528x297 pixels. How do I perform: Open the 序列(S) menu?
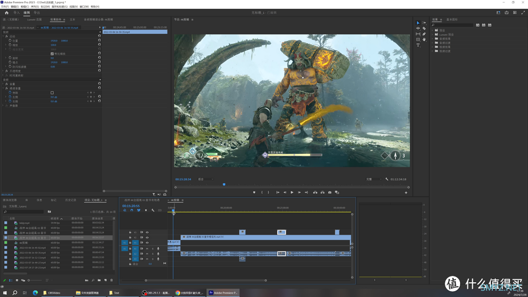35,7
